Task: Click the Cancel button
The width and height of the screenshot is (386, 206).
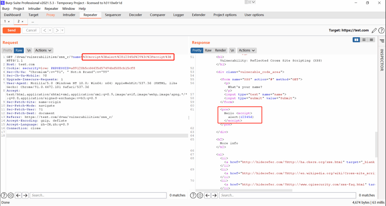Action: pos(31,31)
